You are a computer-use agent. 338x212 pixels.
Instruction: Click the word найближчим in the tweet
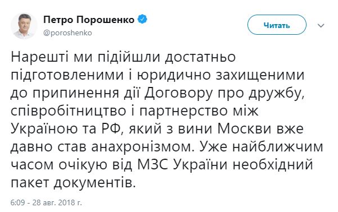tap(278, 147)
